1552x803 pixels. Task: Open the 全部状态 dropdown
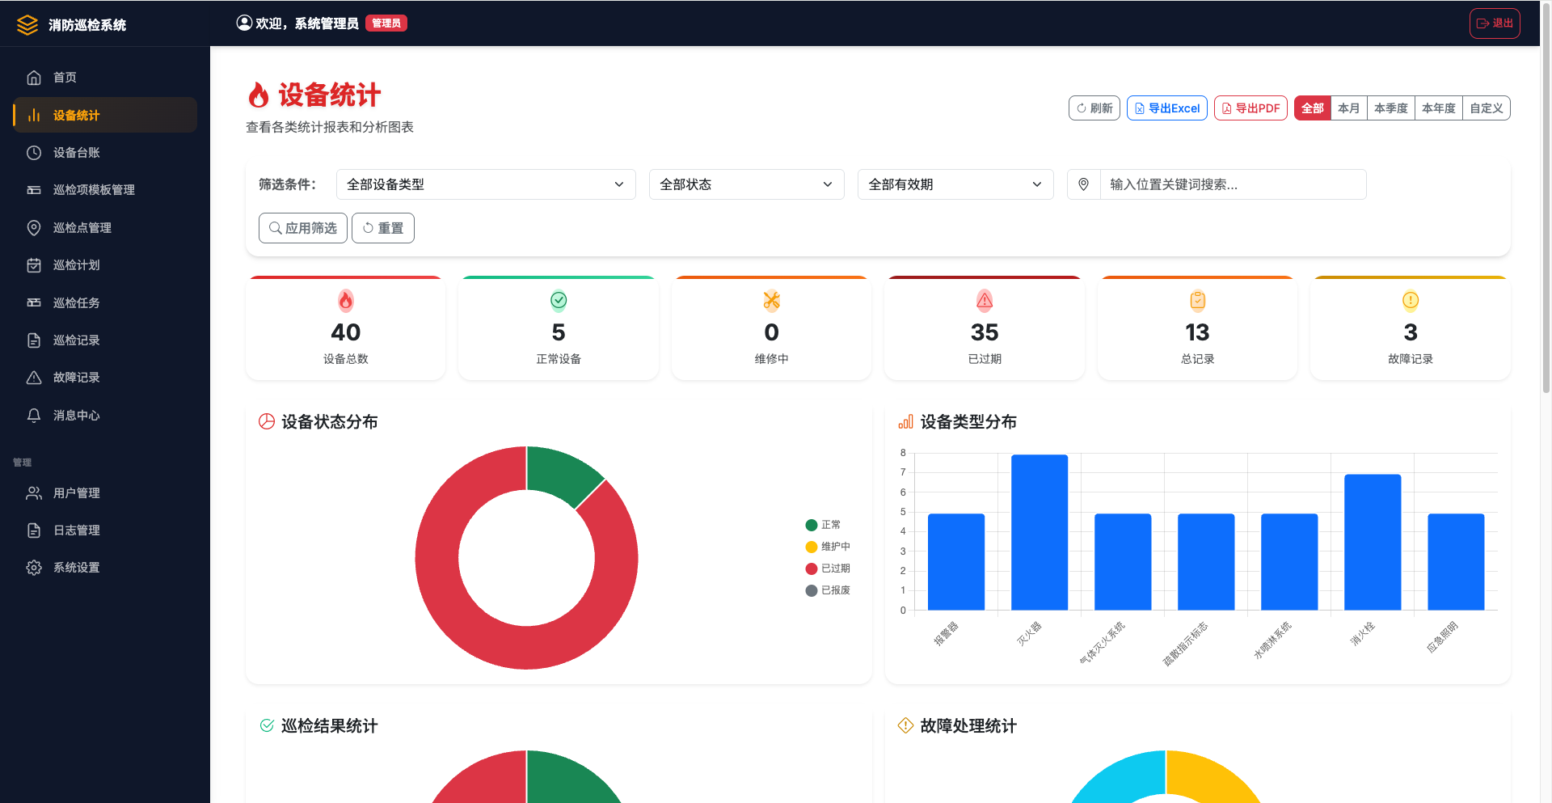(747, 184)
